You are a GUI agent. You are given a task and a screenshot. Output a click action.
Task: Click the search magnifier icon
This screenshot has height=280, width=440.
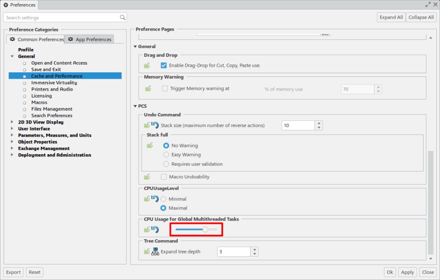(x=123, y=17)
